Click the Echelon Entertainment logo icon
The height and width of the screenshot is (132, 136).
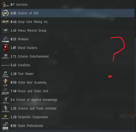tap(5, 57)
